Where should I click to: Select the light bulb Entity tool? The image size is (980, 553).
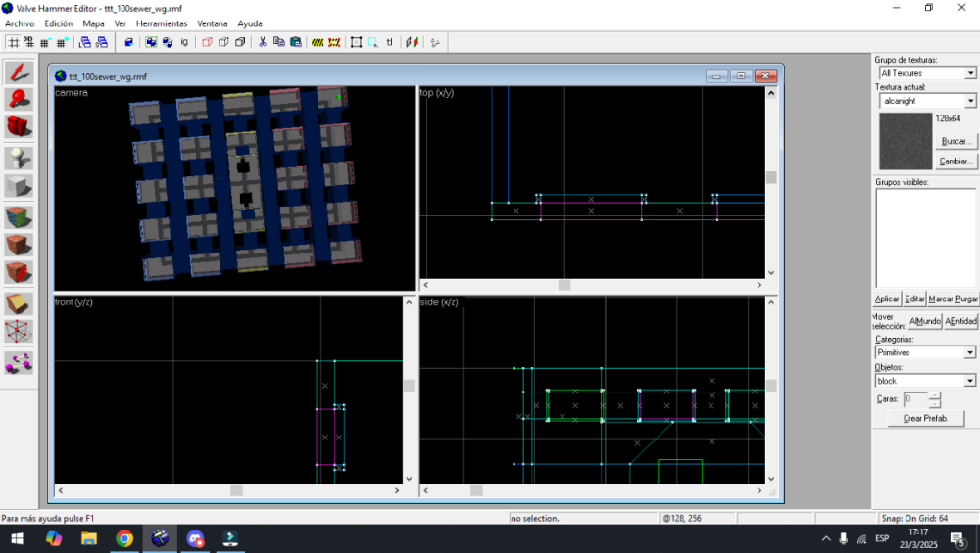[19, 159]
